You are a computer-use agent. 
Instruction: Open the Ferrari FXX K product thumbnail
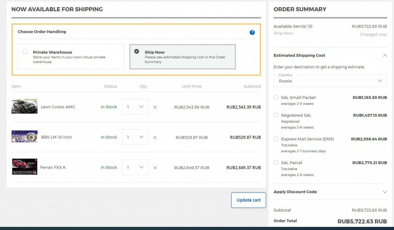(25, 167)
